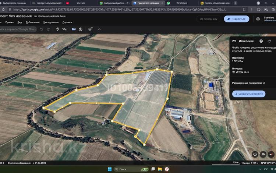Click the redo arrow in toolbar
The width and height of the screenshot is (276, 173).
[x=48, y=29]
